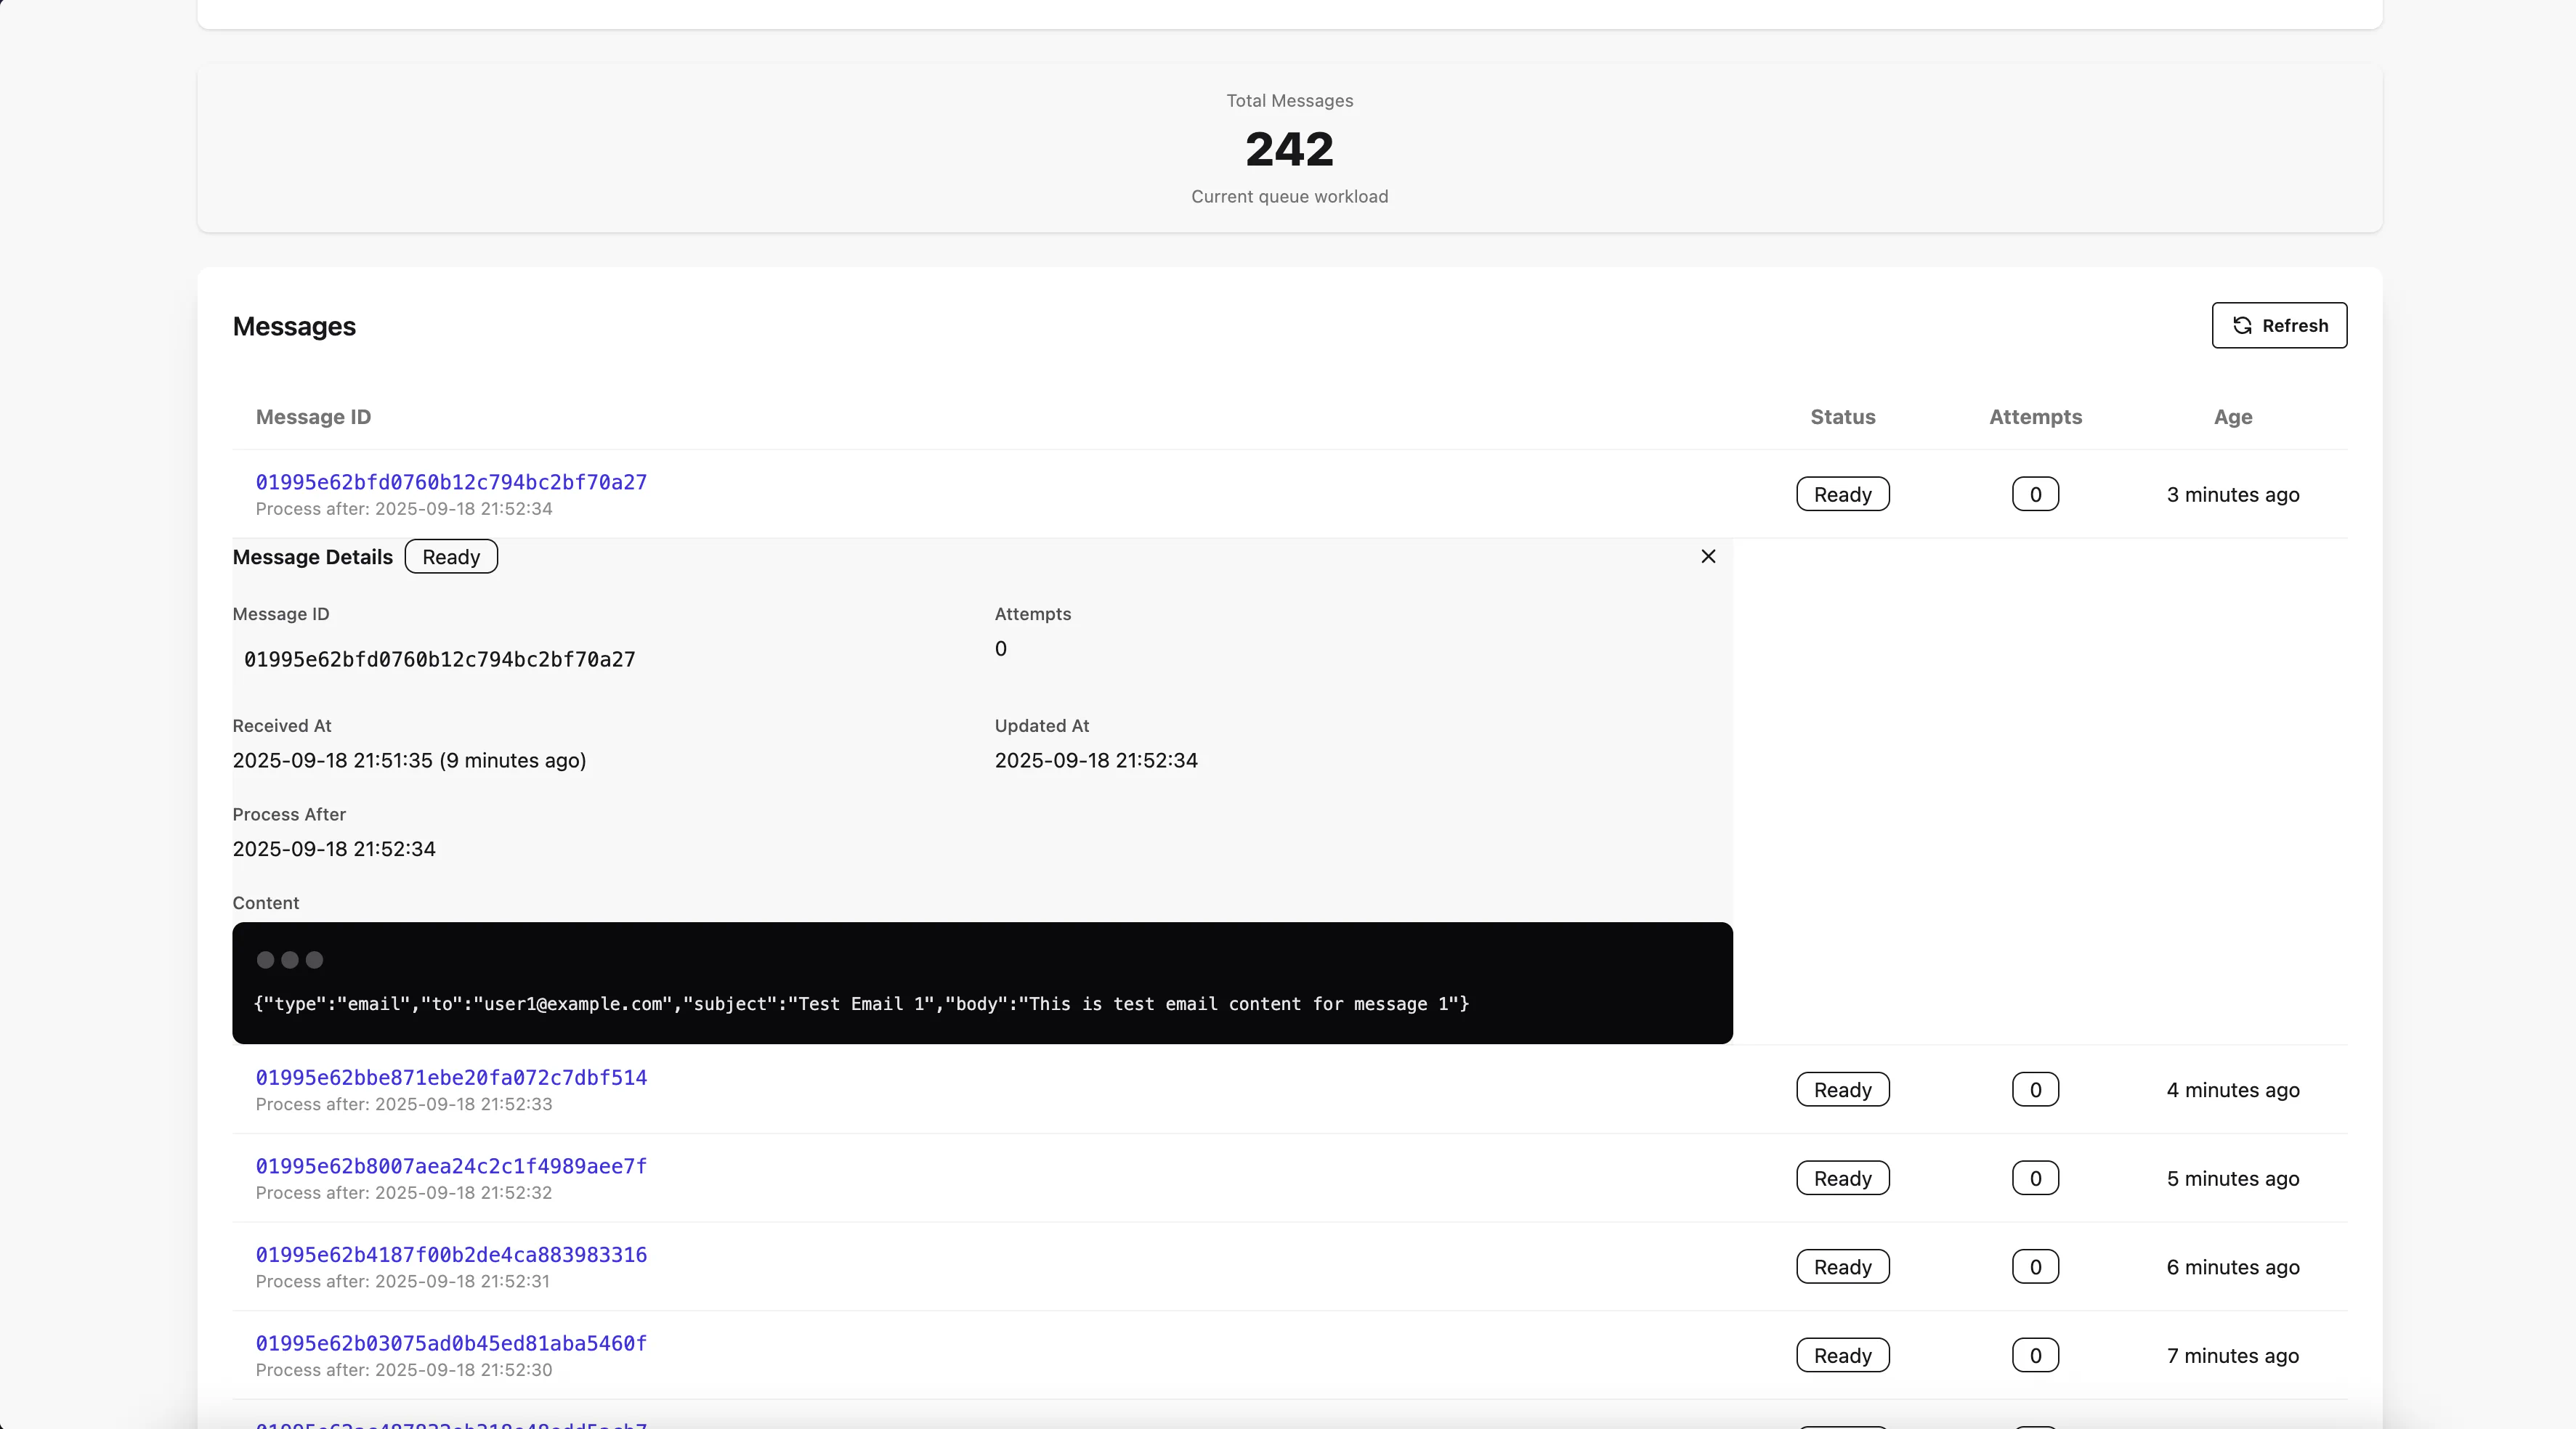Screen dimensions: 2576x1429
Task: Open message 01995e62b4187f00b2de4ca883983316
Action: 451,1254
